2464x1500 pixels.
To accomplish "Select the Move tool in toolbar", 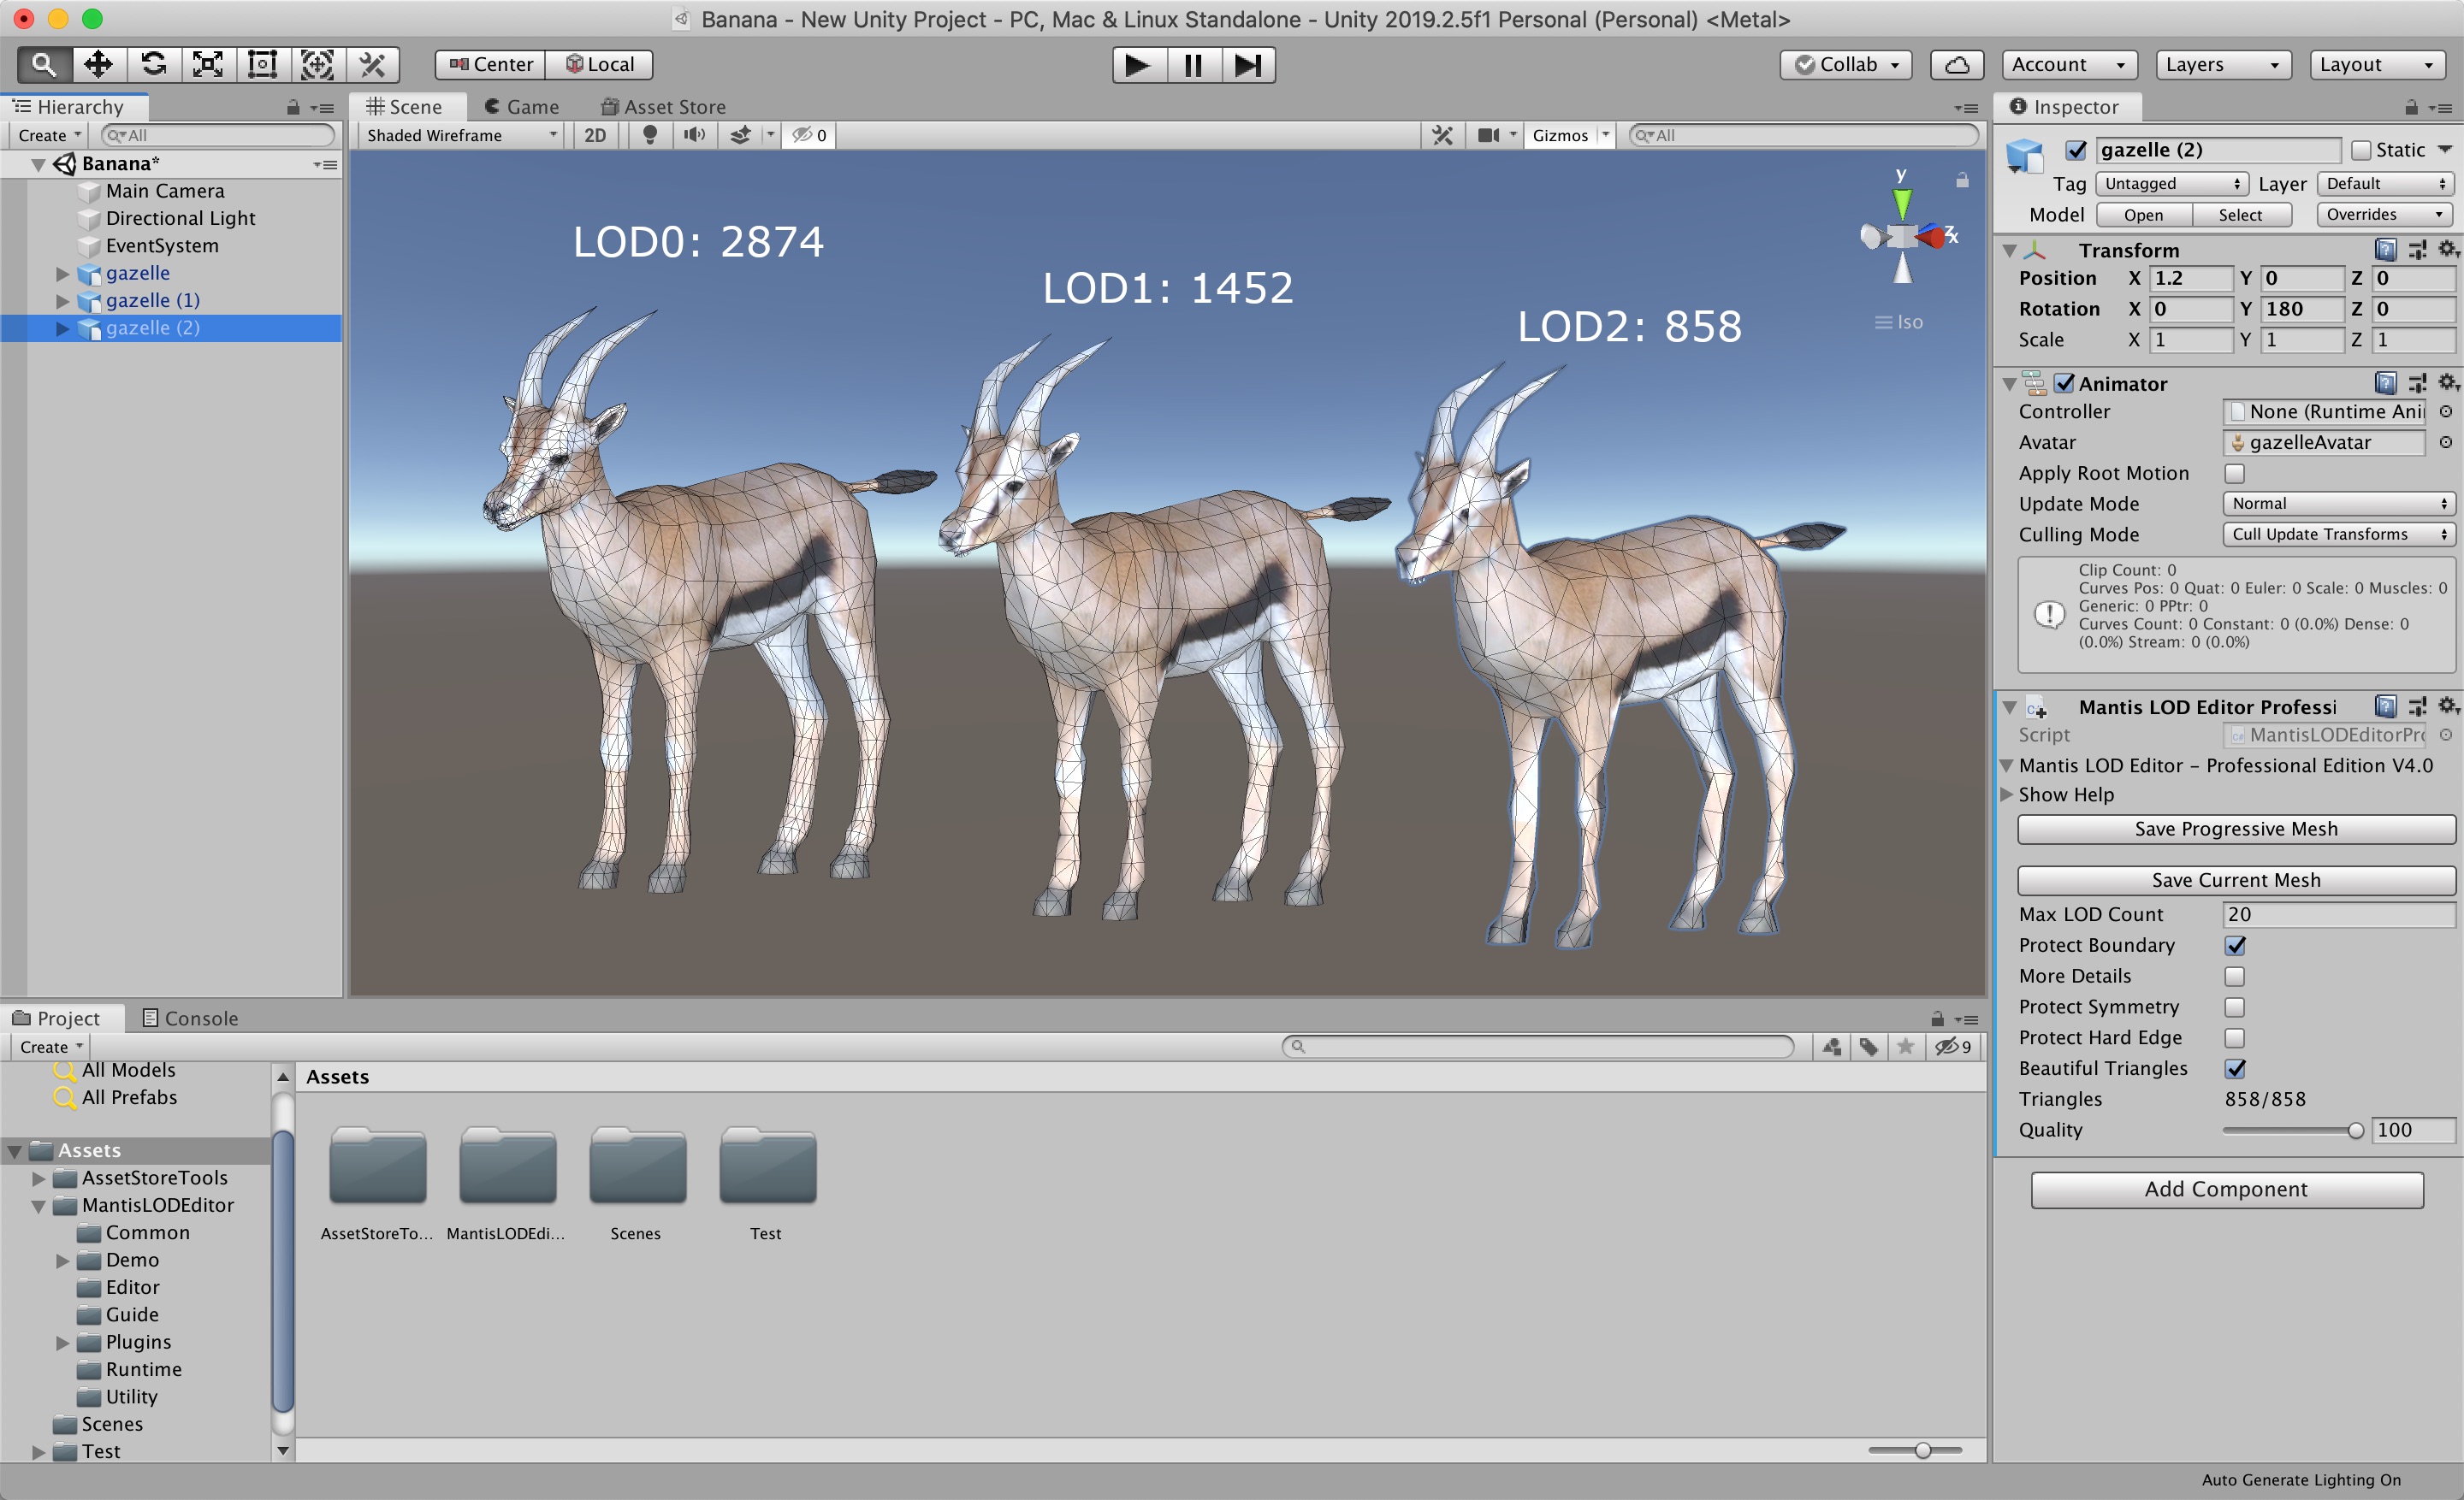I will [x=98, y=65].
